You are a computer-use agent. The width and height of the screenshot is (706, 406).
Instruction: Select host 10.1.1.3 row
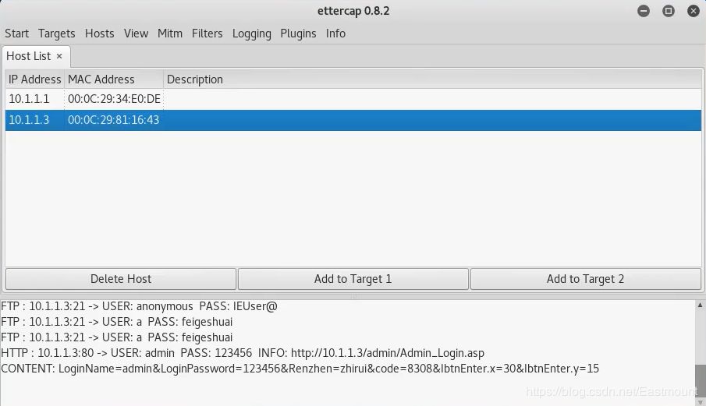29,120
